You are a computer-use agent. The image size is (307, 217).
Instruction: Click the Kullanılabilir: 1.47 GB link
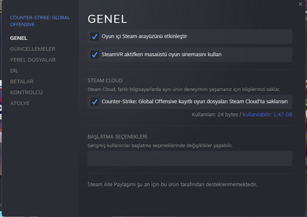267,114
